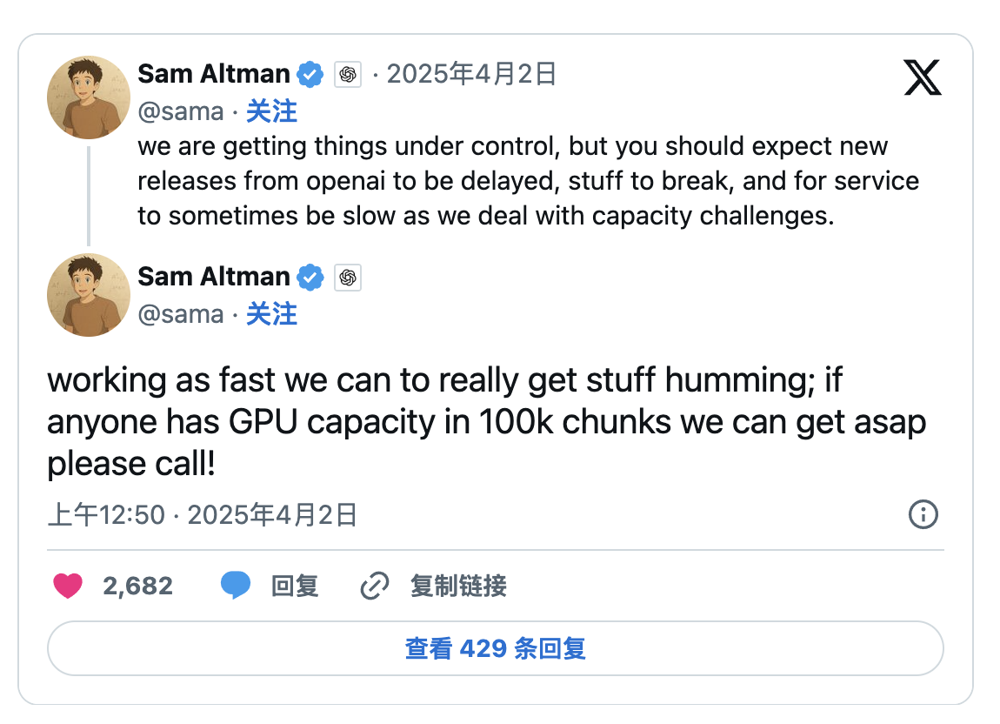1000x724 pixels.
Task: Follow via 关注 link in the top tweet
Action: (271, 111)
